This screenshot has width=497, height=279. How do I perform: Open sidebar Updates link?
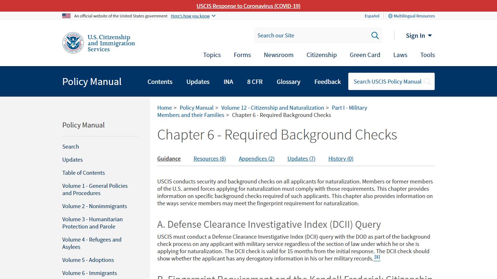(72, 160)
